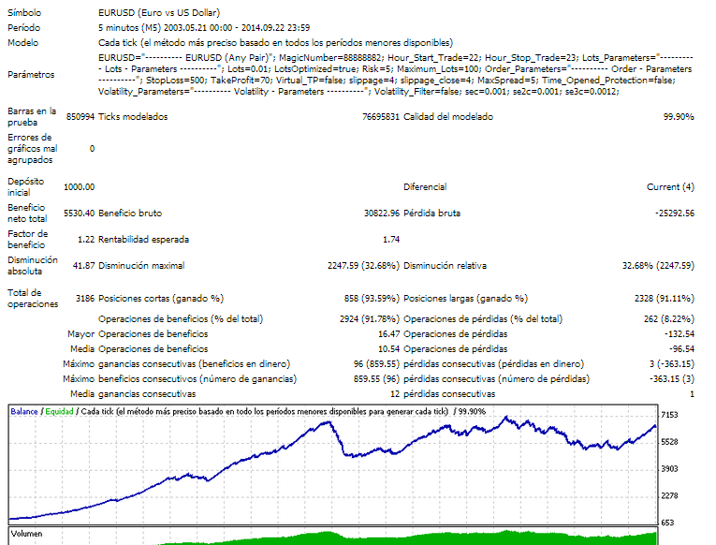This screenshot has height=545, width=716.
Task: Select the net profit value 5530.40
Action: click(x=79, y=214)
